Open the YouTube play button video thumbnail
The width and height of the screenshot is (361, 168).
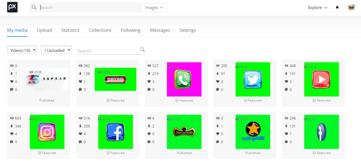tap(322, 79)
